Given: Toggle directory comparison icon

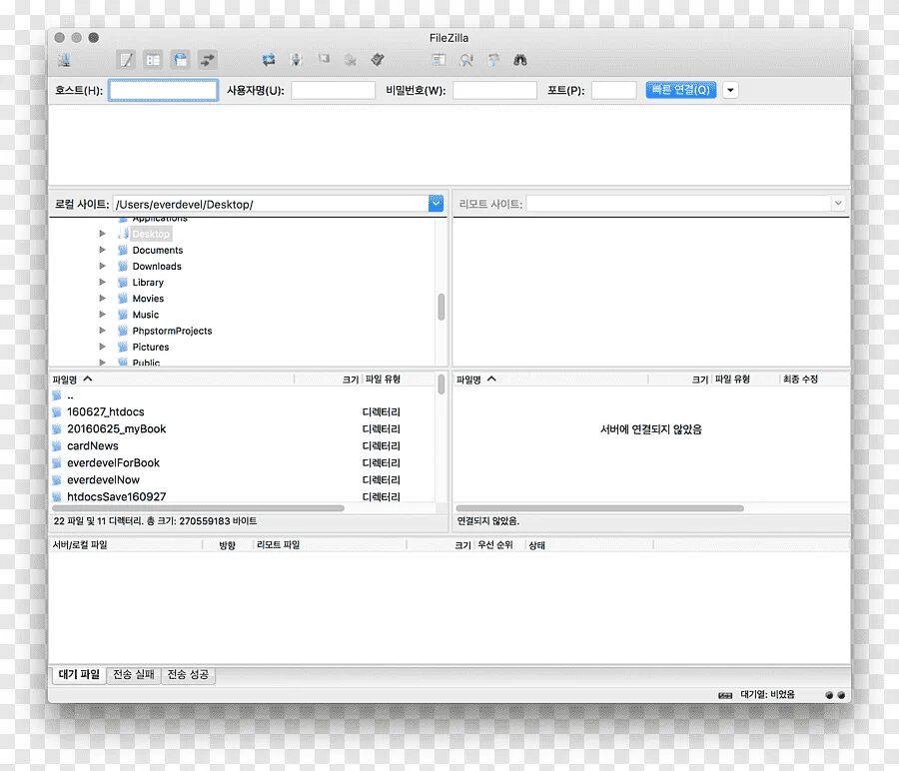Looking at the screenshot, I should [x=466, y=60].
